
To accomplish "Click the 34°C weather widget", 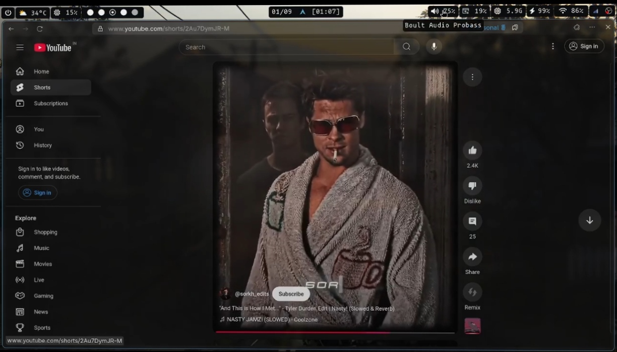I will (x=32, y=12).
